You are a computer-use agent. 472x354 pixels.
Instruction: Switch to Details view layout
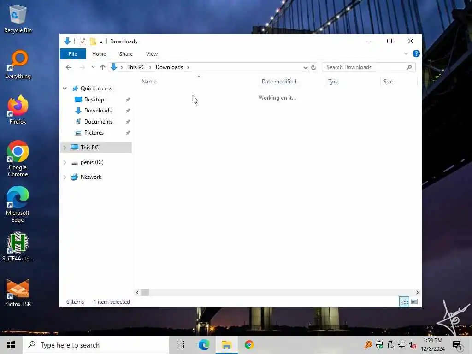[404, 301]
